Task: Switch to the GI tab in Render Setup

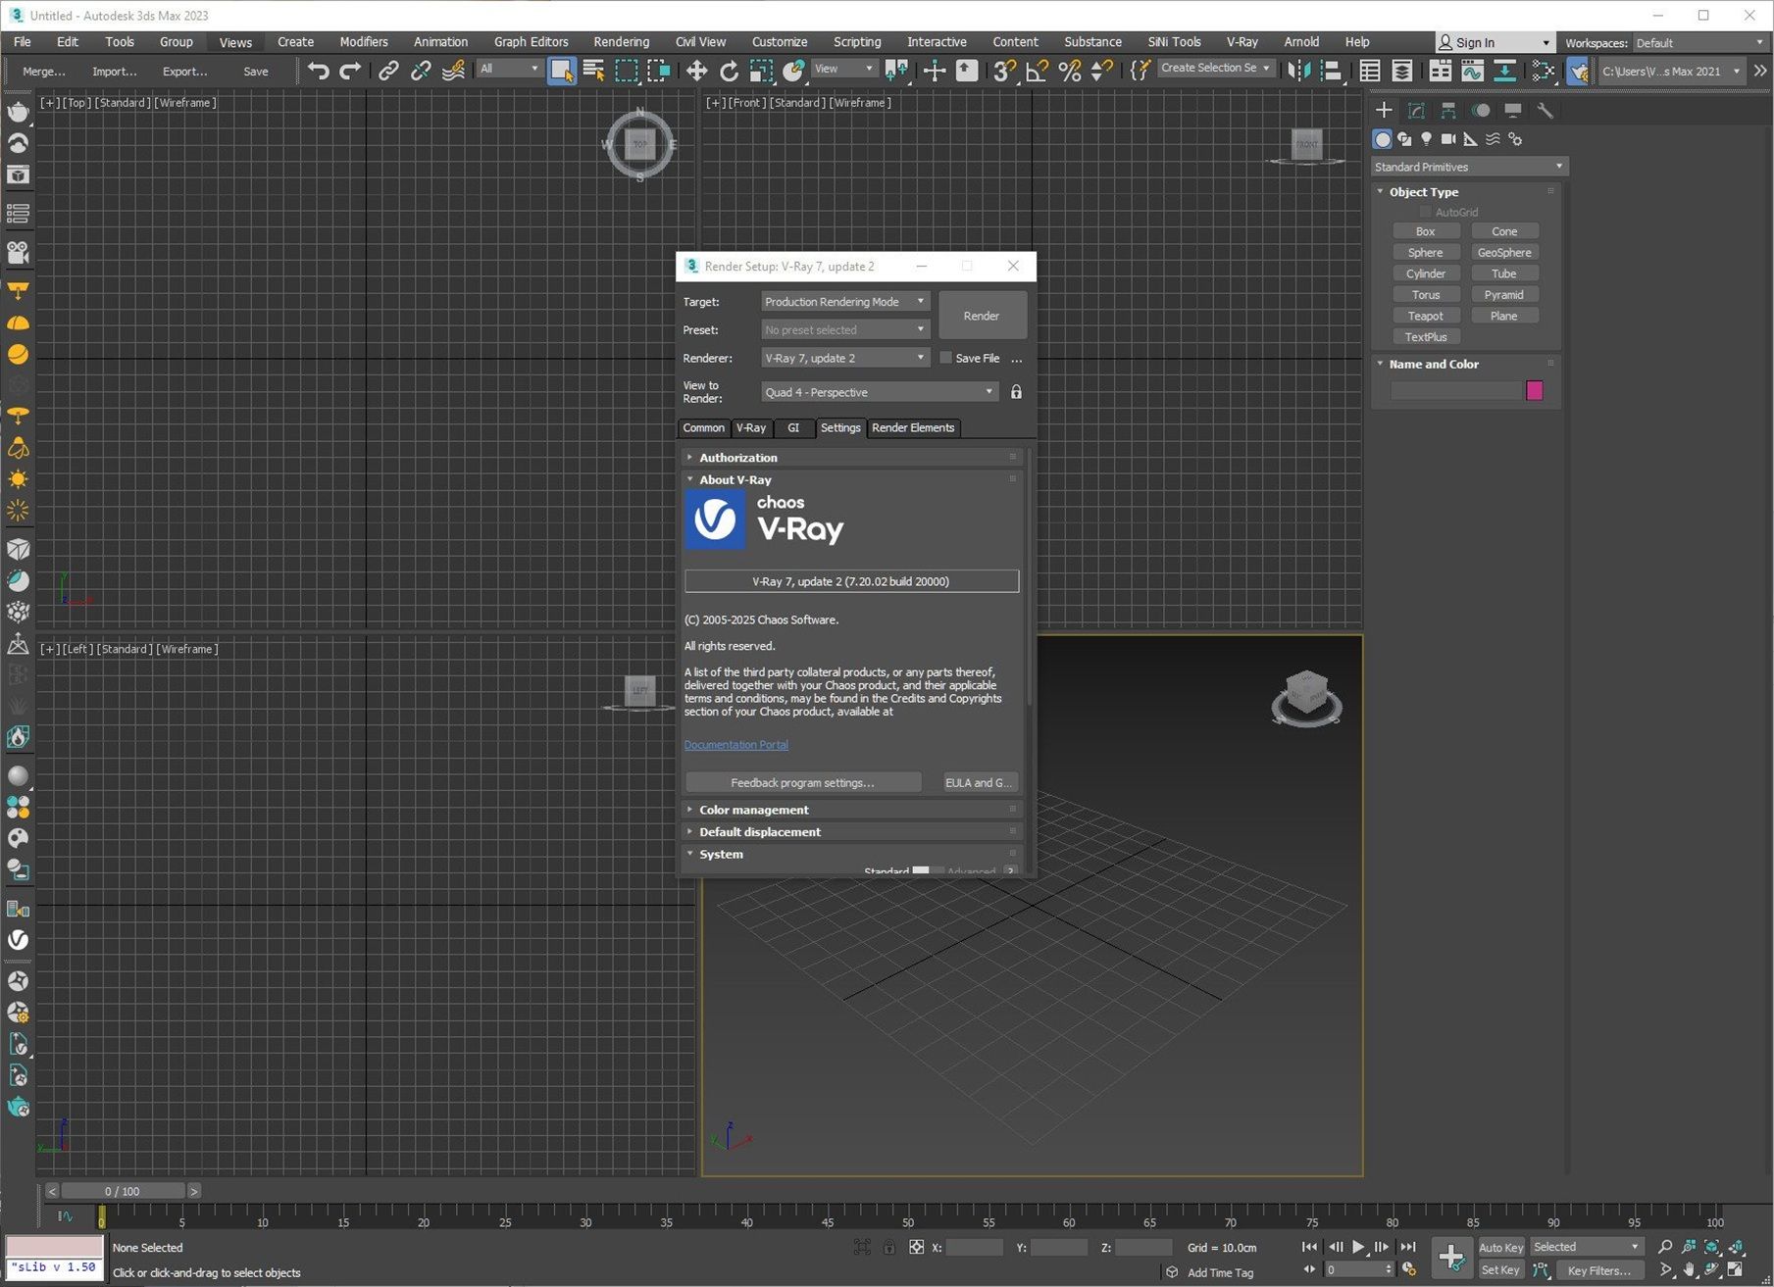Action: (793, 427)
